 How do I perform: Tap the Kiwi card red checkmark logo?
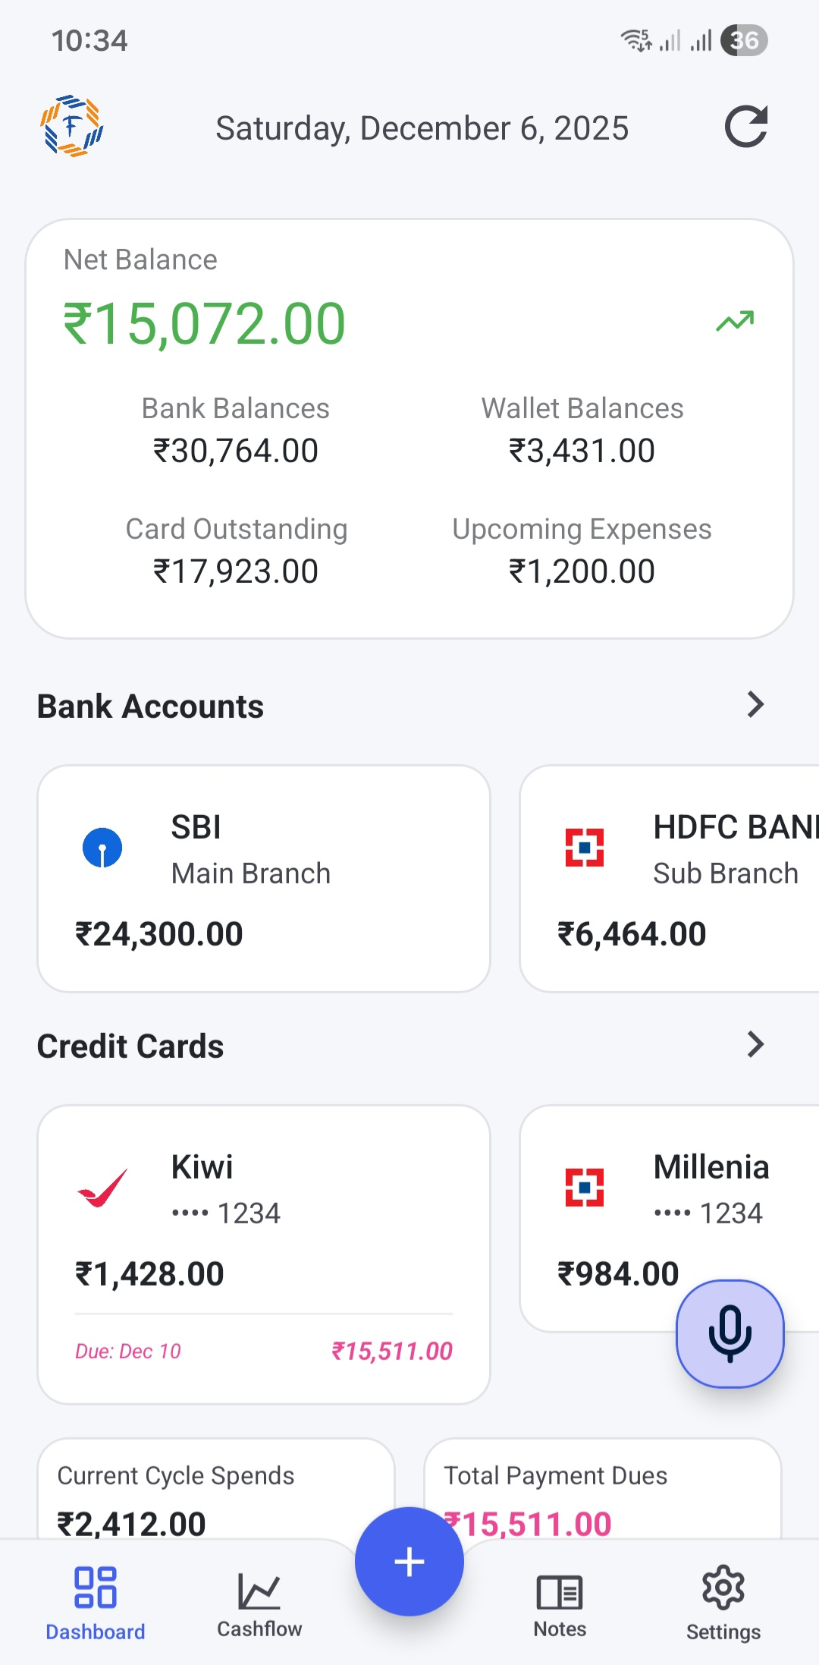point(102,1188)
